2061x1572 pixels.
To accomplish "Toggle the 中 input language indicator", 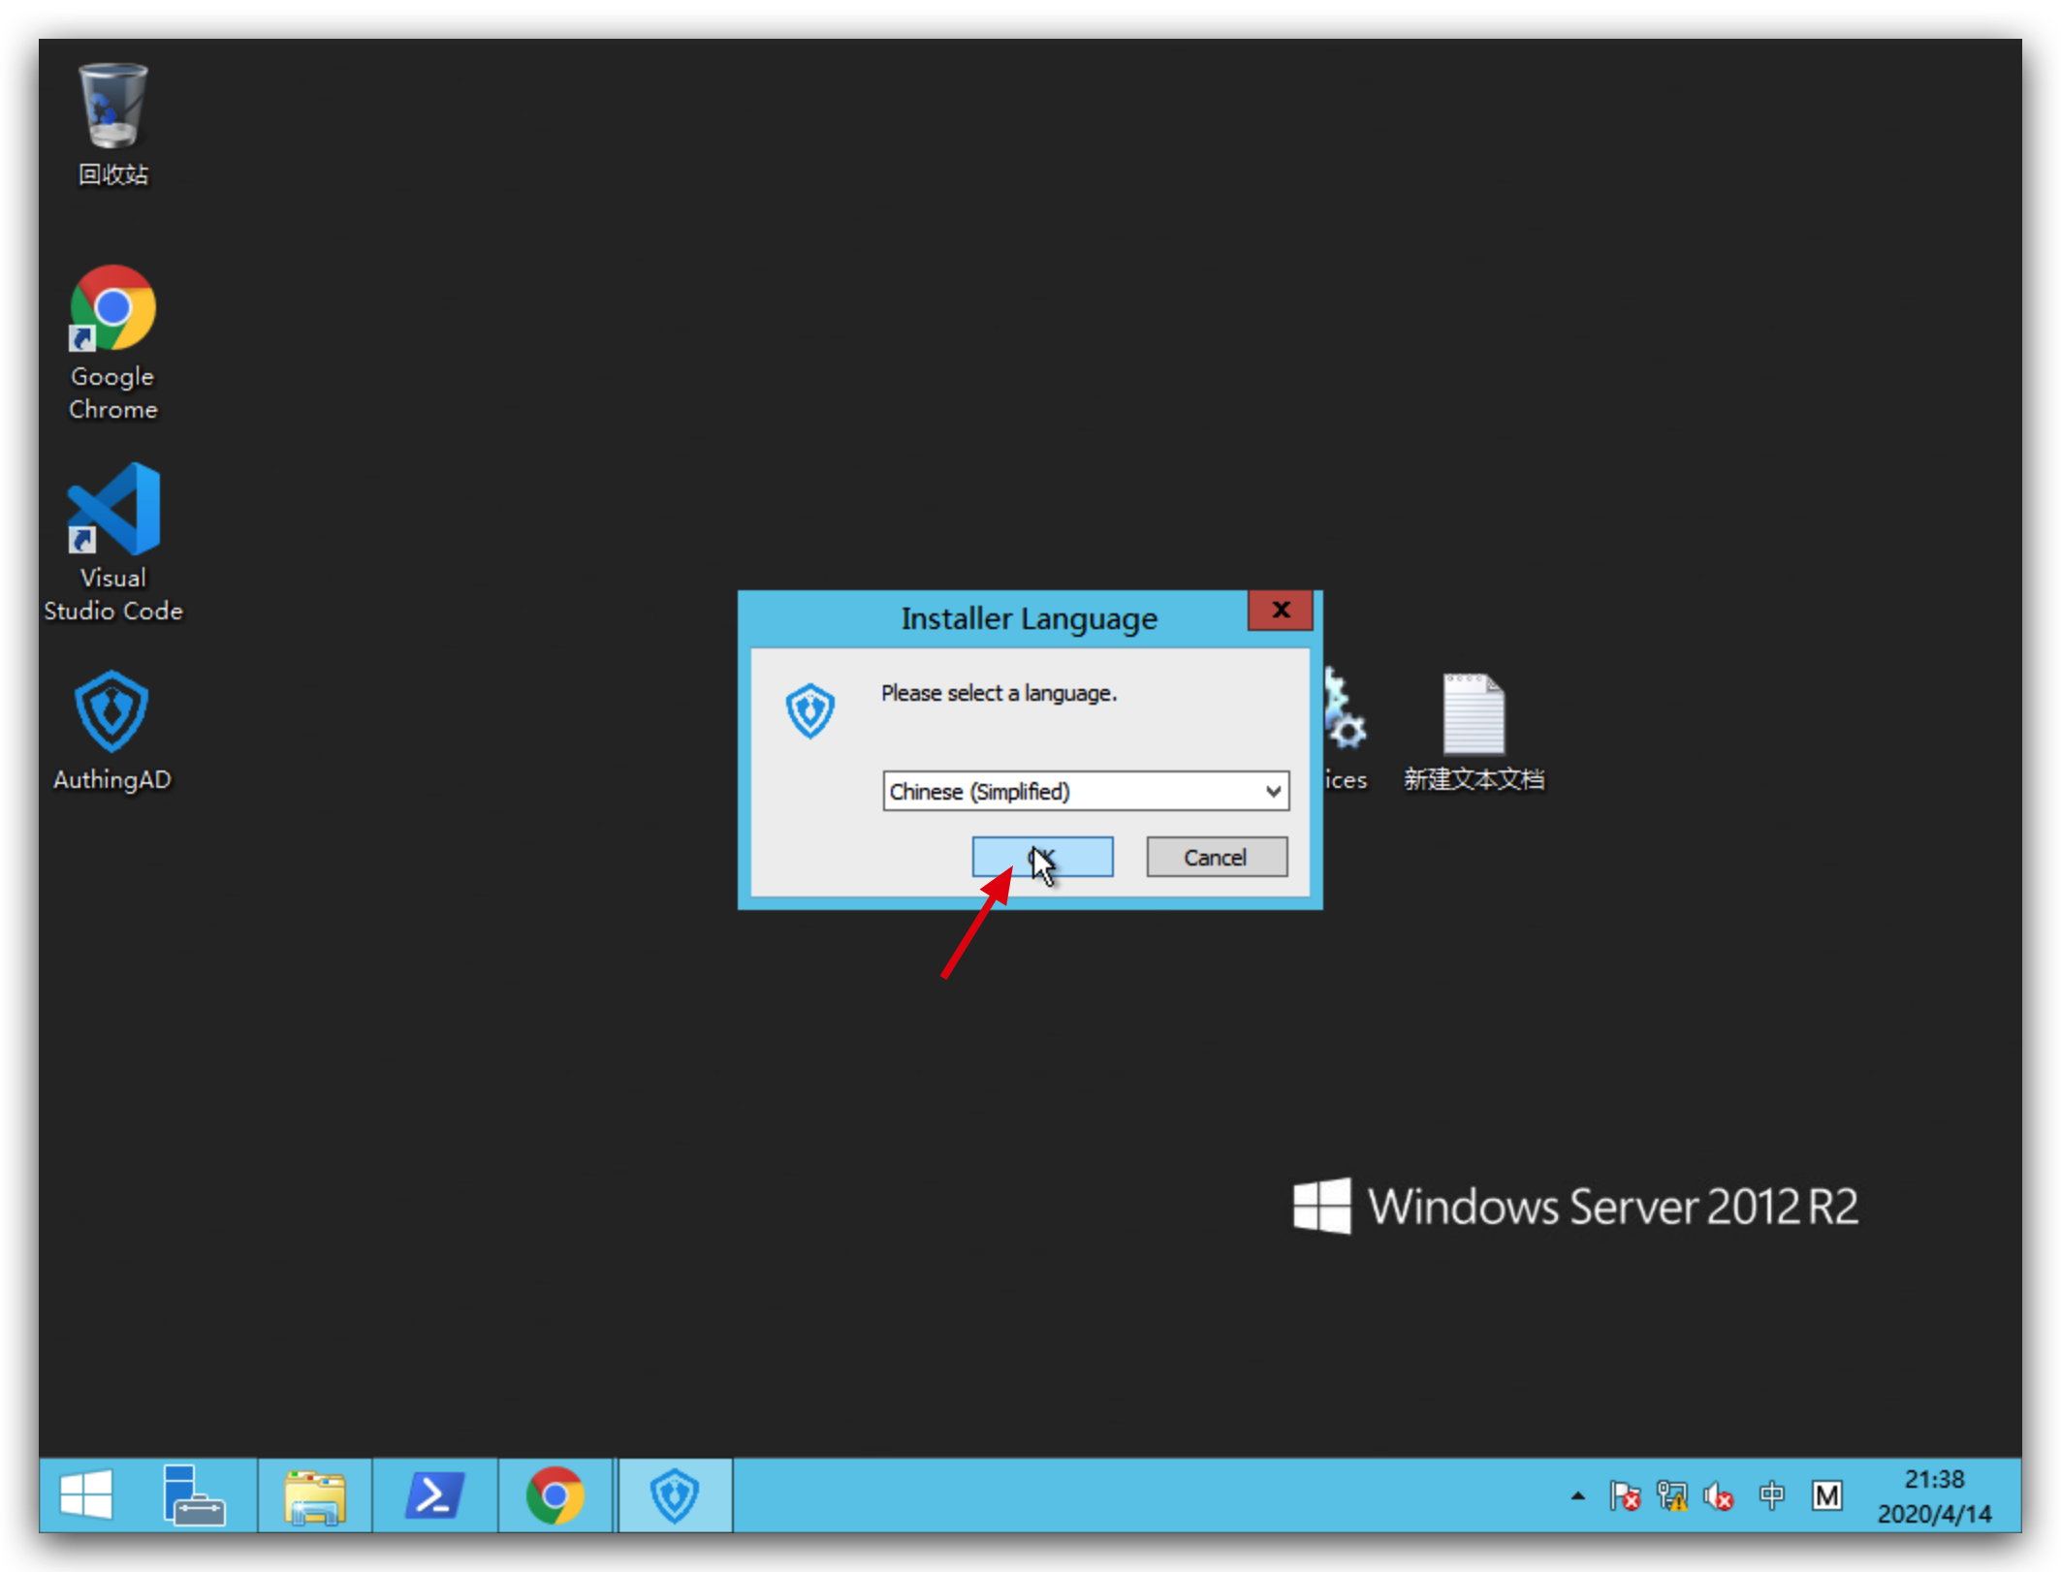I will coord(1771,1496).
